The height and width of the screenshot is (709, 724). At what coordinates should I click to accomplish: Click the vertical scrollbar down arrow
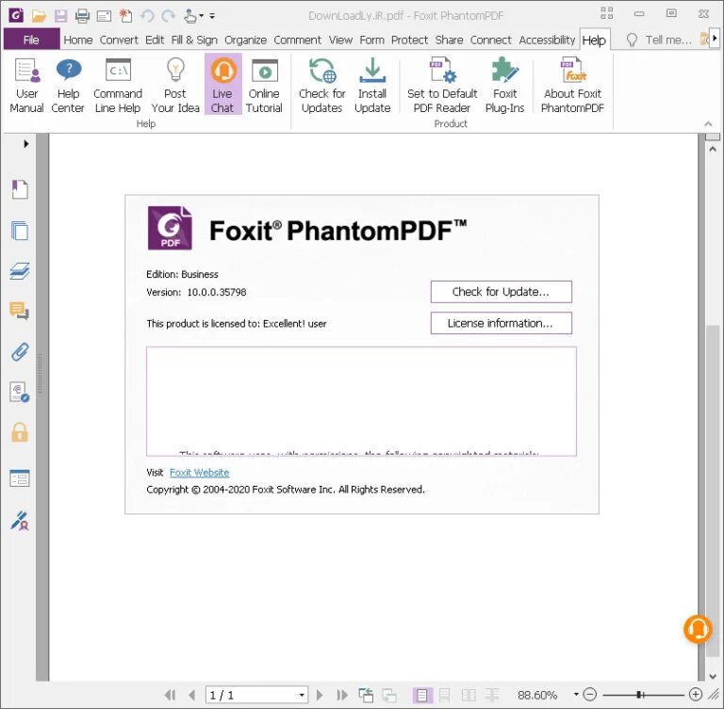[713, 676]
